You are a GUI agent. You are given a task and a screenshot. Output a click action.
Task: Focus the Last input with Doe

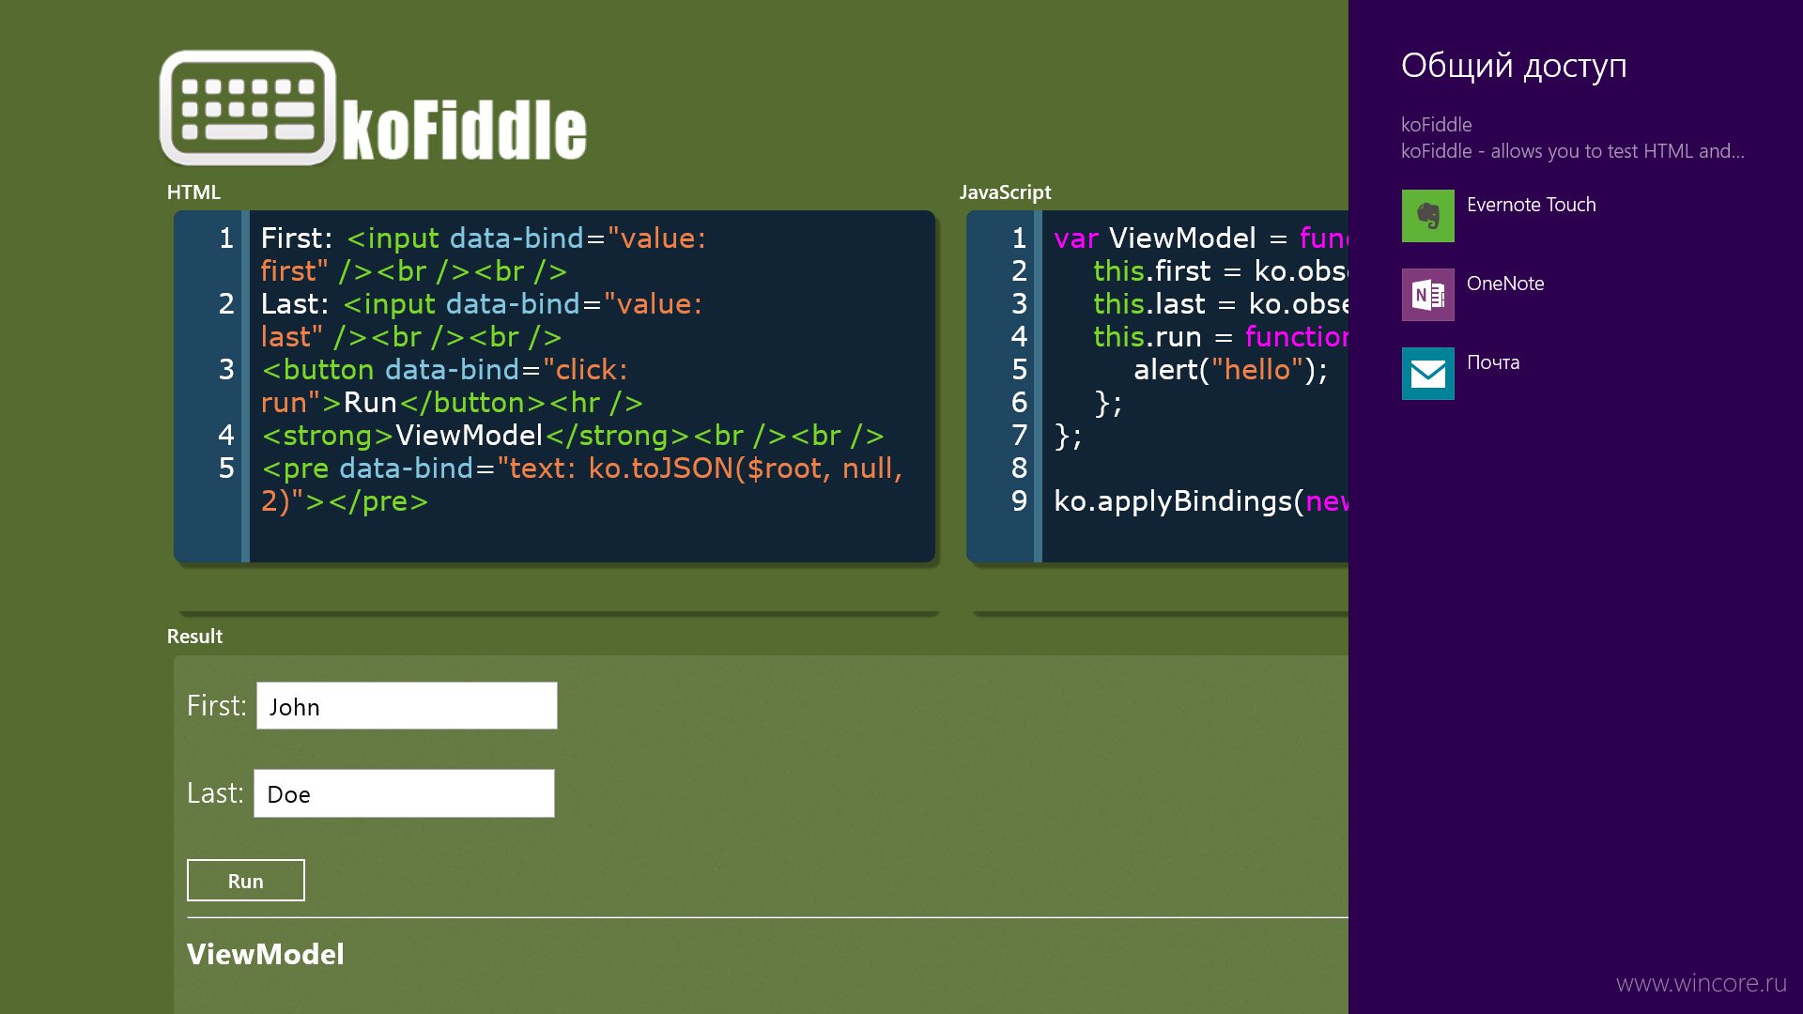click(404, 793)
